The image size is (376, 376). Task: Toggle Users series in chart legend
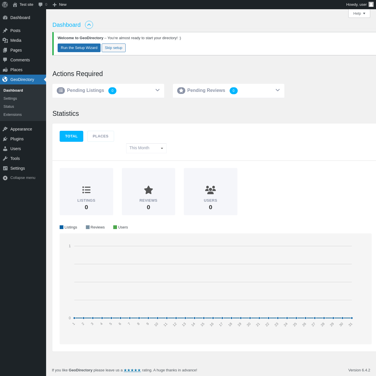[120, 227]
